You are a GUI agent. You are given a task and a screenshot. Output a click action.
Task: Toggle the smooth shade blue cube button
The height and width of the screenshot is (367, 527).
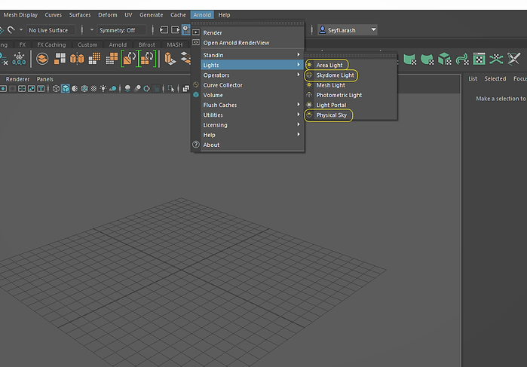pos(65,88)
